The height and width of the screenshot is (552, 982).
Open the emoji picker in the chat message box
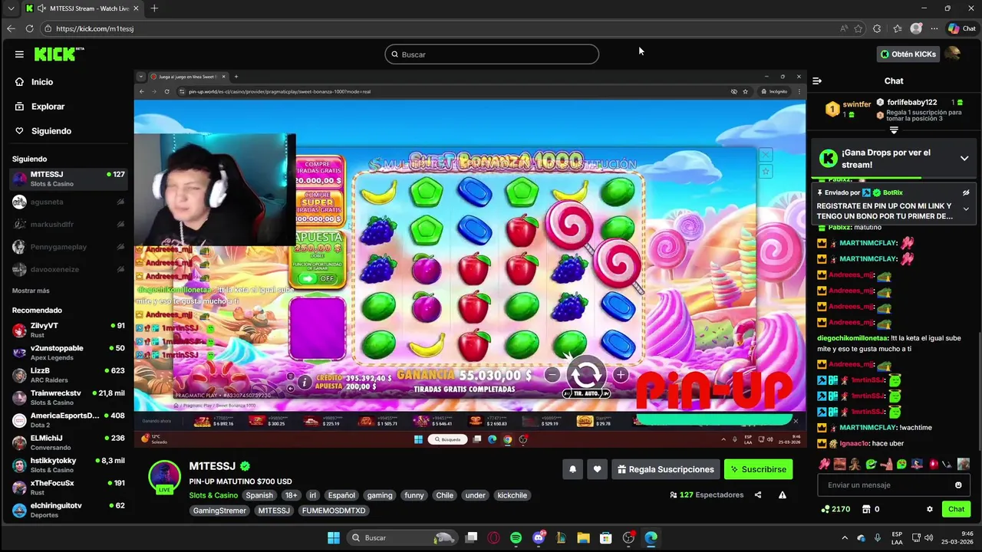click(x=958, y=485)
